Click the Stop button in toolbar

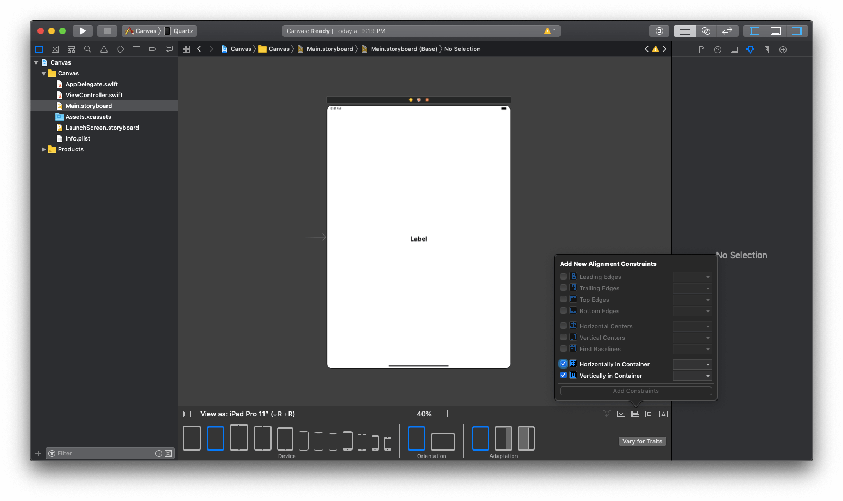(108, 31)
